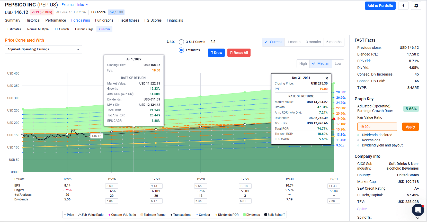The height and width of the screenshot is (222, 427).
Task: Toggle Split Spinoff legend item
Action: tap(274, 215)
